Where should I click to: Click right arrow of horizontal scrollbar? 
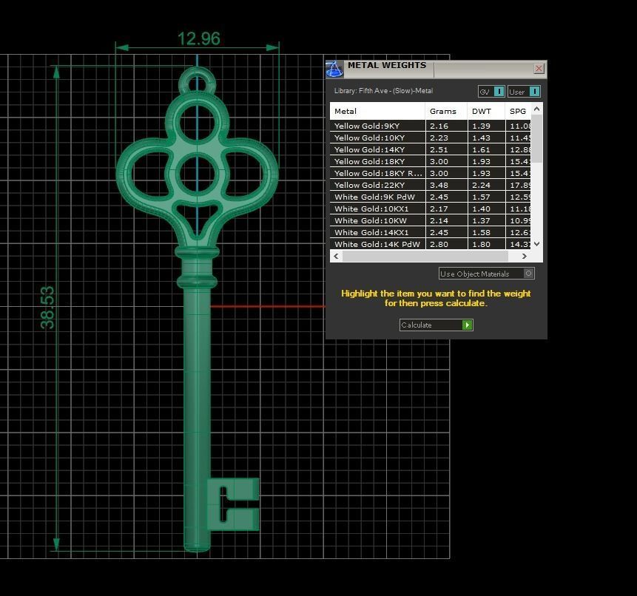click(524, 256)
